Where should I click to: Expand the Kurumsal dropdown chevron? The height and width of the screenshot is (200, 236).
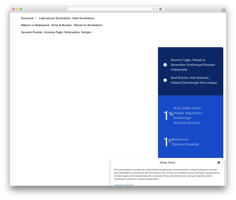[x=35, y=18]
